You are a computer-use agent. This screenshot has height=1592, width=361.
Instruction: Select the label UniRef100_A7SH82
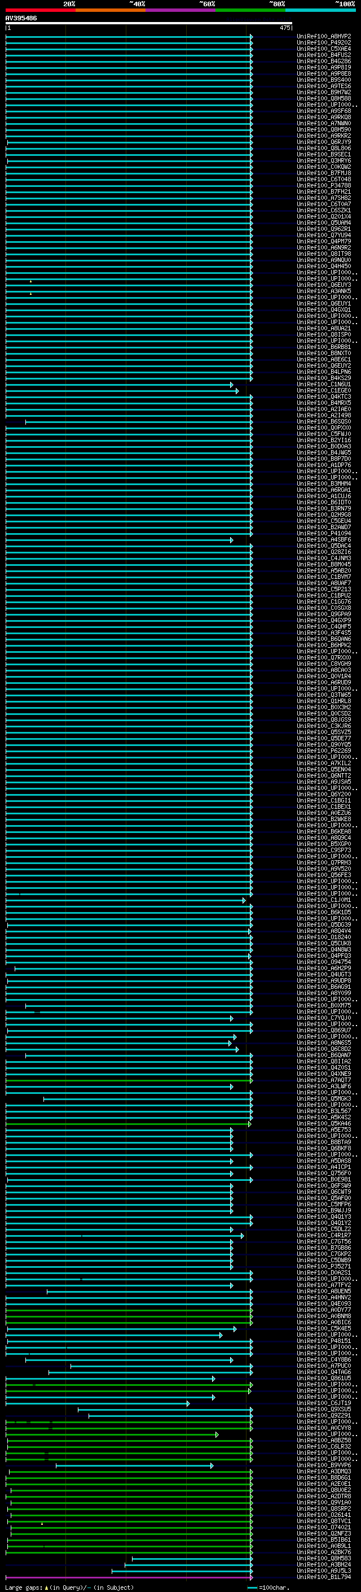click(x=324, y=198)
